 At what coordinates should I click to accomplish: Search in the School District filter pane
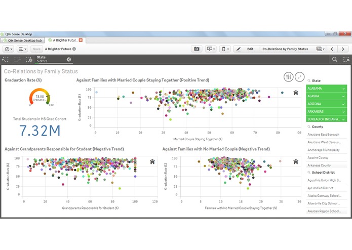click(x=309, y=173)
